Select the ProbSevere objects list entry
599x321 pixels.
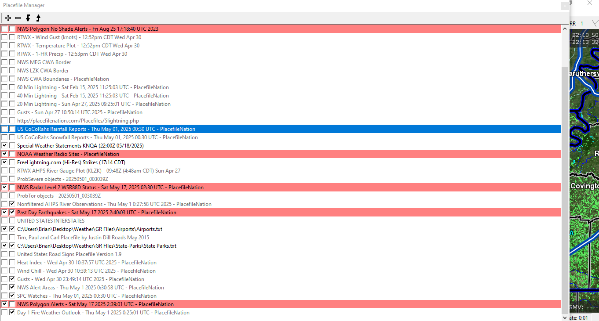(62, 179)
